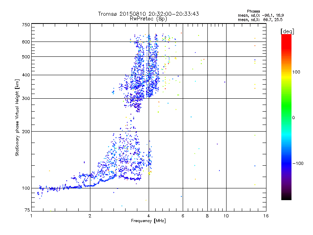The image size is (313, 235).
Task: Click the rainbow phase colorbar
Action: click(286, 117)
